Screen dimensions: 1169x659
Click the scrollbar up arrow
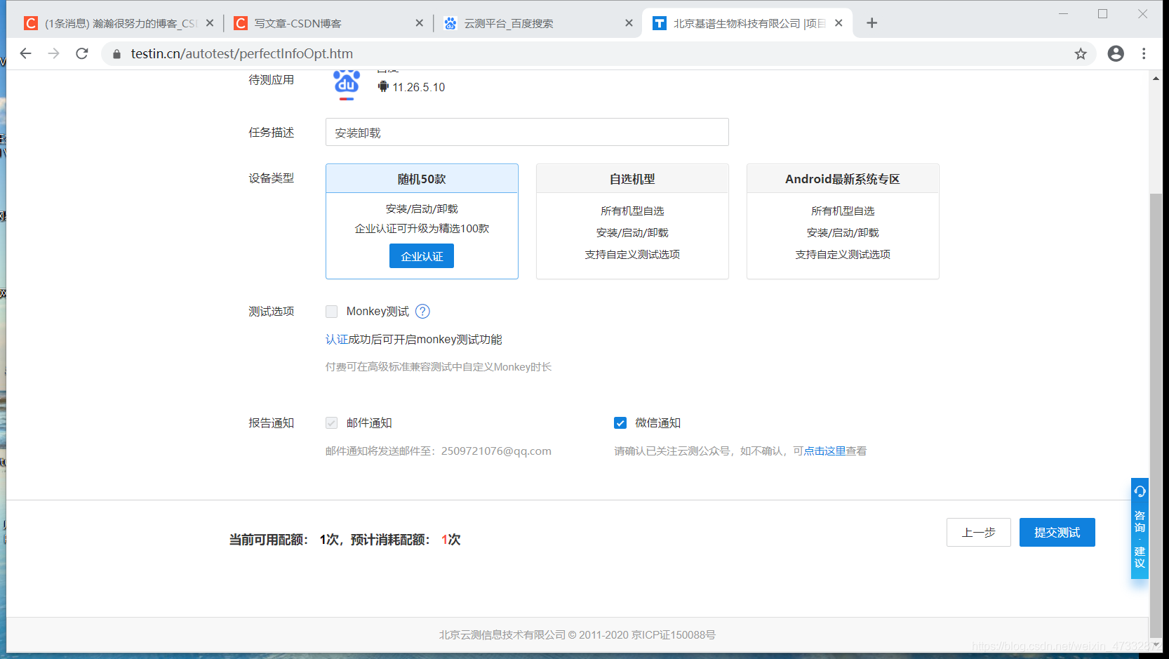click(1156, 78)
